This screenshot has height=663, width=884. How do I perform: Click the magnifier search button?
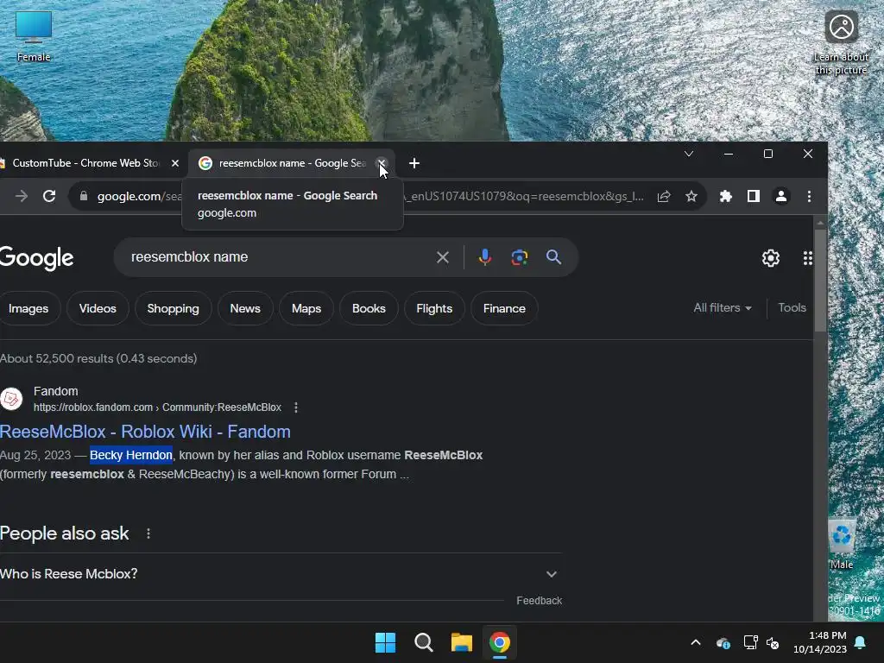(553, 257)
